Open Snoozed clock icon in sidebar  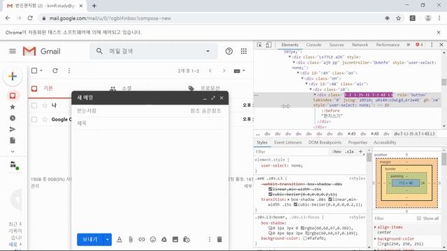coord(13,118)
